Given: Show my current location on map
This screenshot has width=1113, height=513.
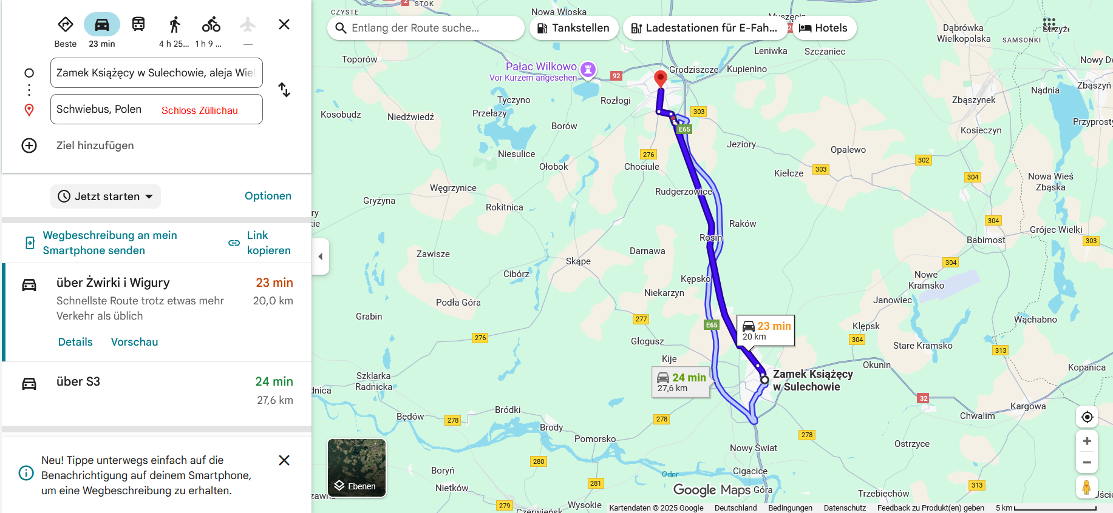Looking at the screenshot, I should 1087,417.
